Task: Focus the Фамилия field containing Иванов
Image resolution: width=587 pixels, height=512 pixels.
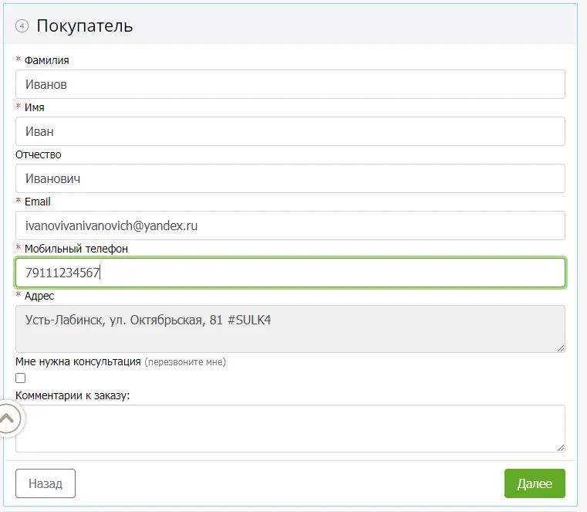Action: point(290,84)
